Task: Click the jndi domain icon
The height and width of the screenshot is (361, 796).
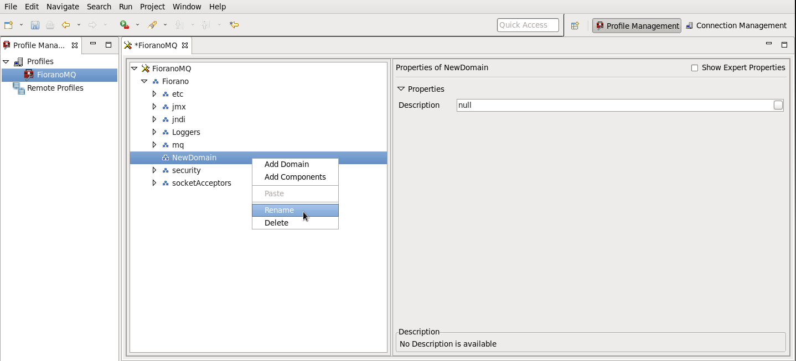Action: pos(165,120)
